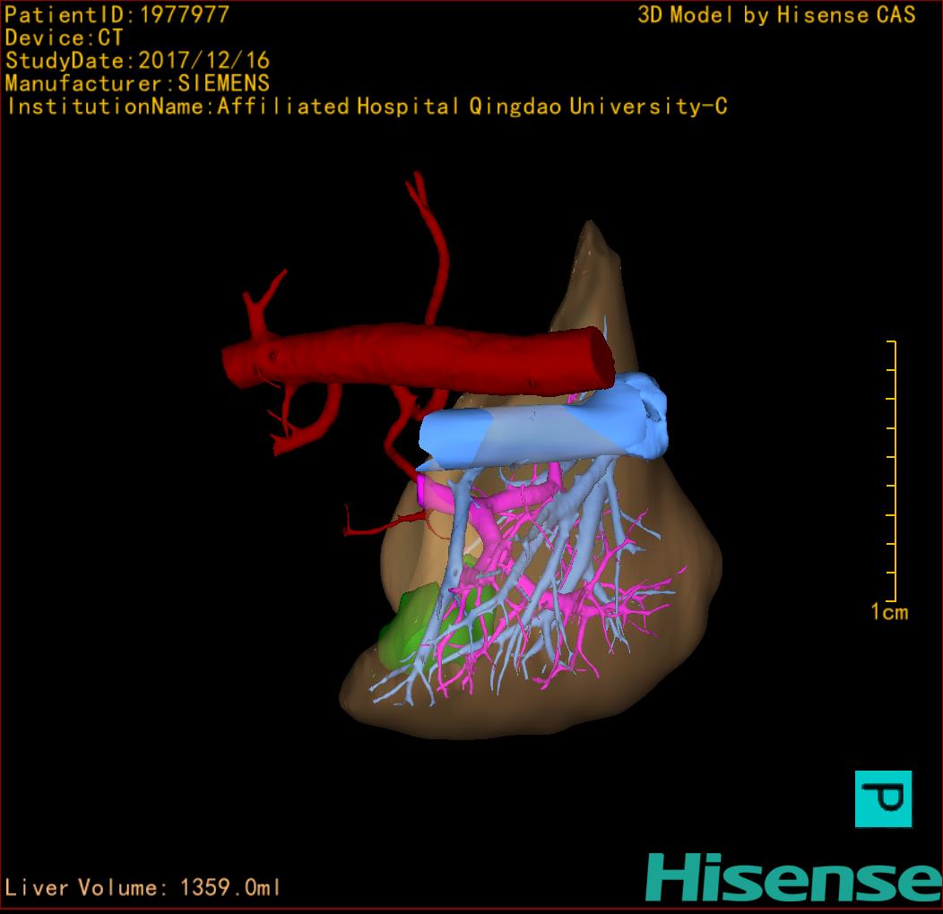Viewport: 943px width, 914px height.
Task: Click the yellow scale ruler
Action: pyautogui.click(x=891, y=470)
